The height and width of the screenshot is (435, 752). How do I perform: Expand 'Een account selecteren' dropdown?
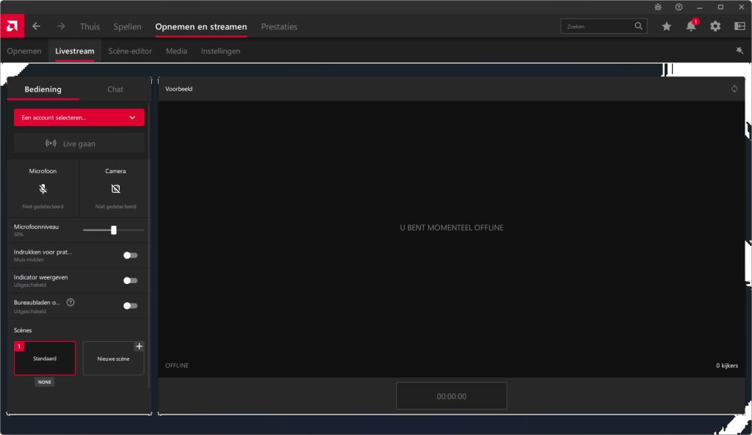pyautogui.click(x=79, y=117)
